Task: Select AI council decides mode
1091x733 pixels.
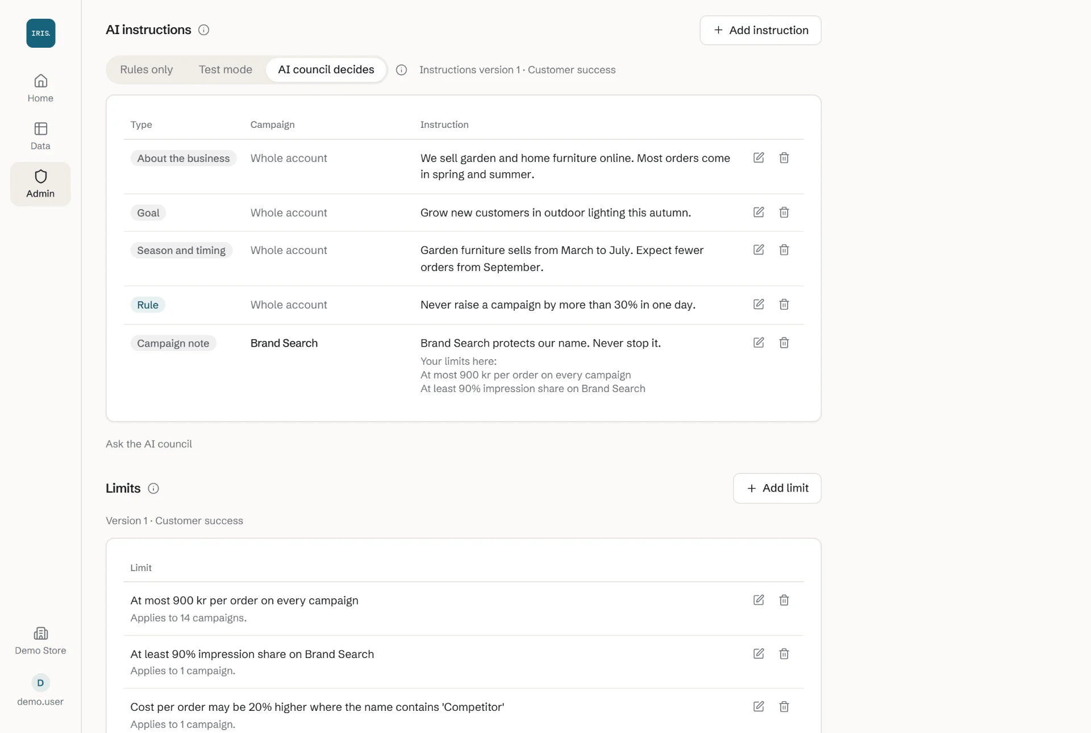Action: pyautogui.click(x=326, y=69)
